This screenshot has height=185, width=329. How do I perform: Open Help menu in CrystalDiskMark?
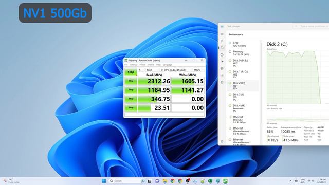pyautogui.click(x=158, y=65)
